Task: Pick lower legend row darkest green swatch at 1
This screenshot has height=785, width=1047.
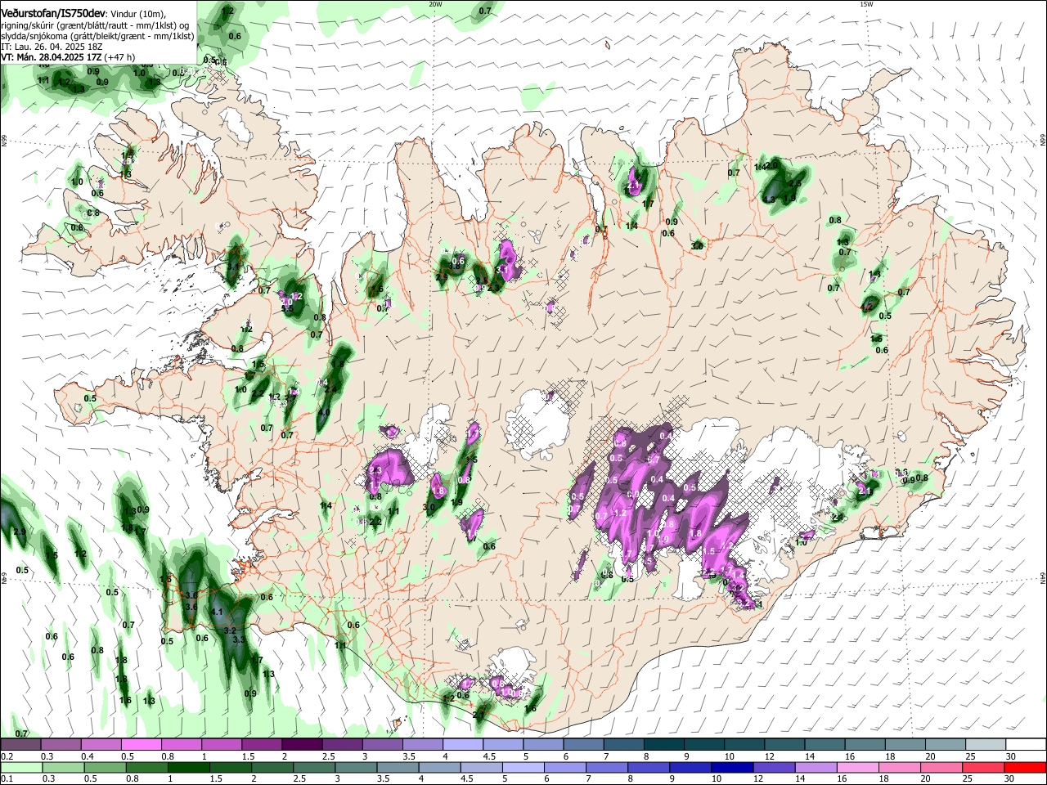Action: click(x=189, y=767)
